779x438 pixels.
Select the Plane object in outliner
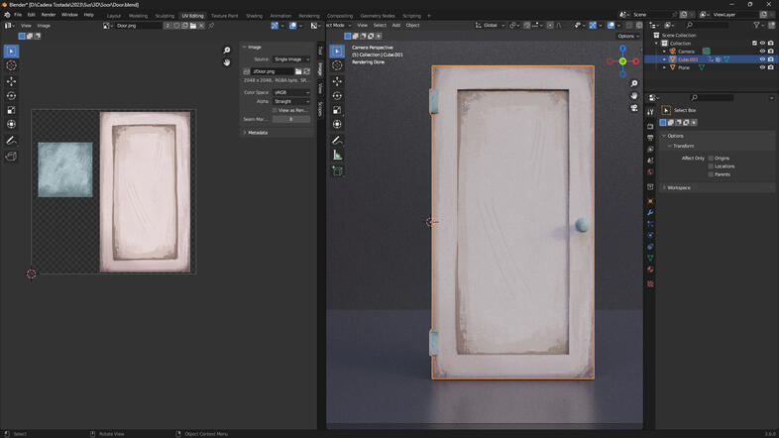(x=684, y=67)
